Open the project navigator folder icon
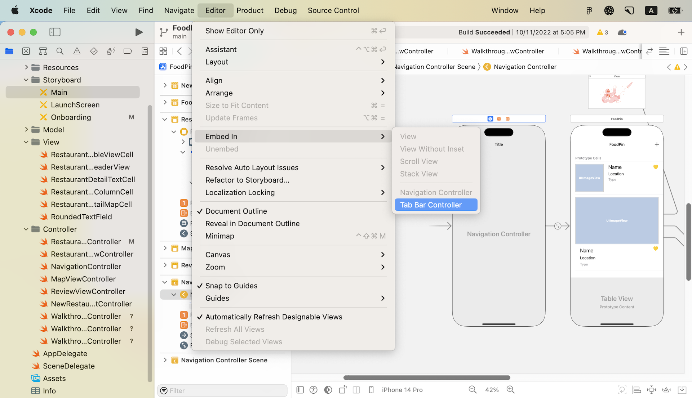 point(9,51)
